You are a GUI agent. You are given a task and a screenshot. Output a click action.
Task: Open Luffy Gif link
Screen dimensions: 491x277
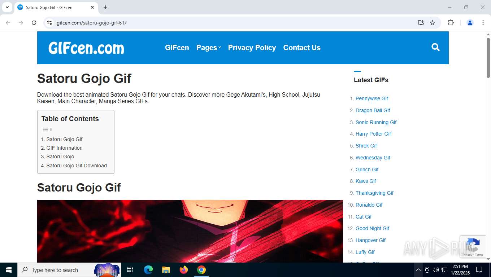pos(365,252)
